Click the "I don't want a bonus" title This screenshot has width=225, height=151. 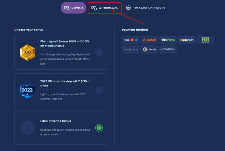click(56, 121)
